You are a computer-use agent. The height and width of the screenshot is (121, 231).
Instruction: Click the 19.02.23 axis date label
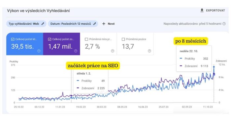click(x=81, y=107)
